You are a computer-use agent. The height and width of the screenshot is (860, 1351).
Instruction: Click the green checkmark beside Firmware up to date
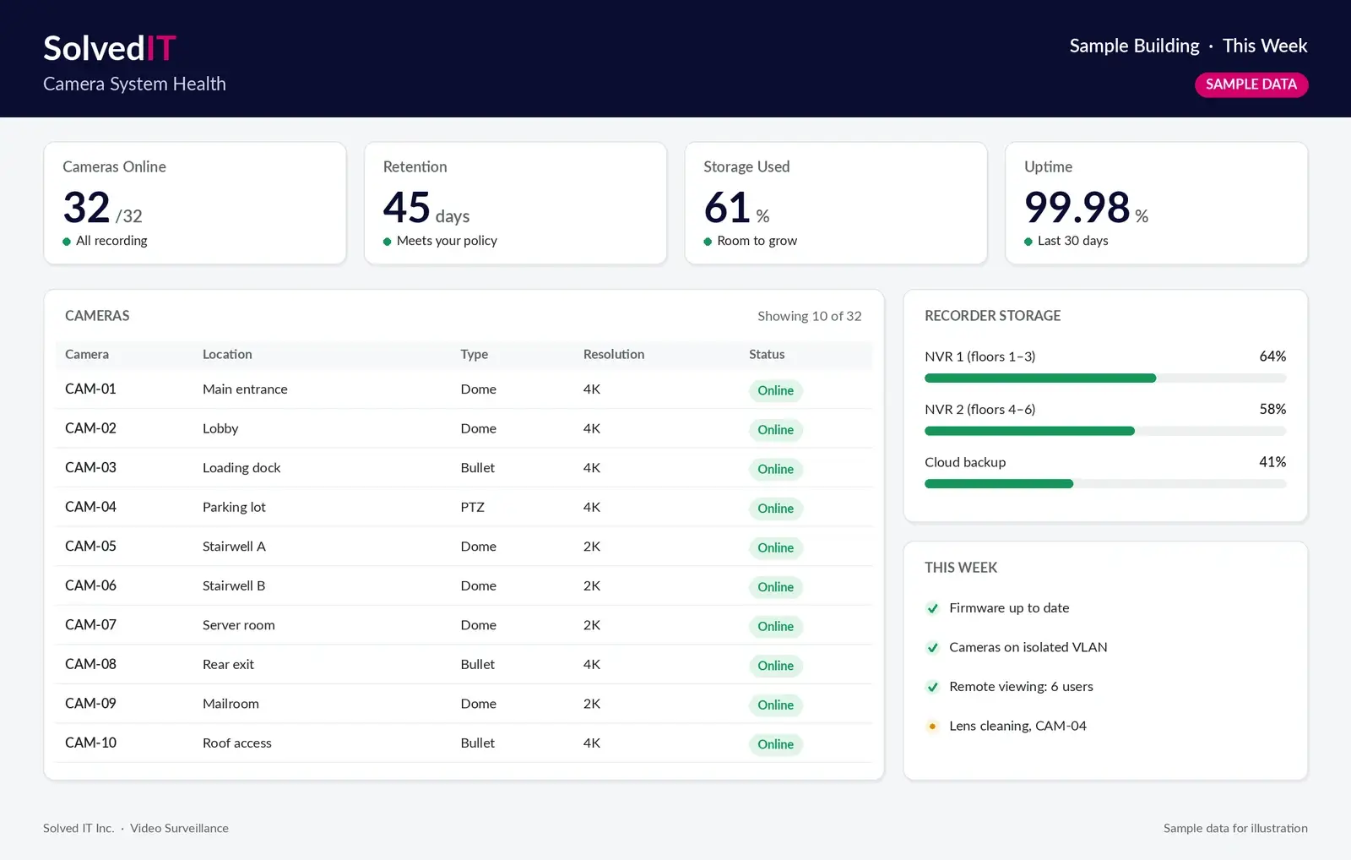[x=932, y=608]
